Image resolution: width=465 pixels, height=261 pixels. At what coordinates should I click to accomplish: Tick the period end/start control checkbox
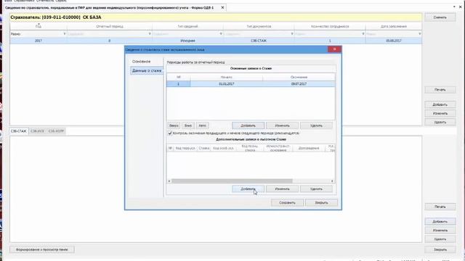point(170,133)
